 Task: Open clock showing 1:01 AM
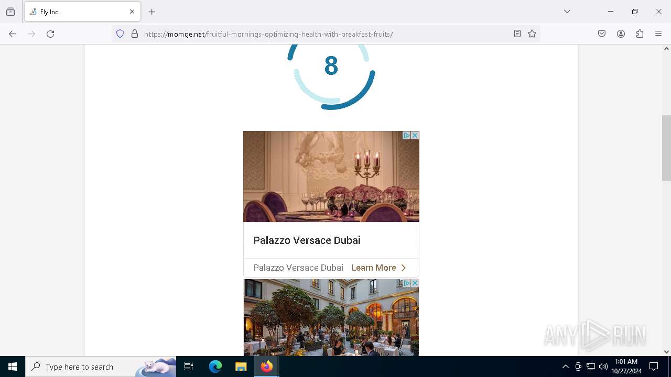(x=626, y=367)
